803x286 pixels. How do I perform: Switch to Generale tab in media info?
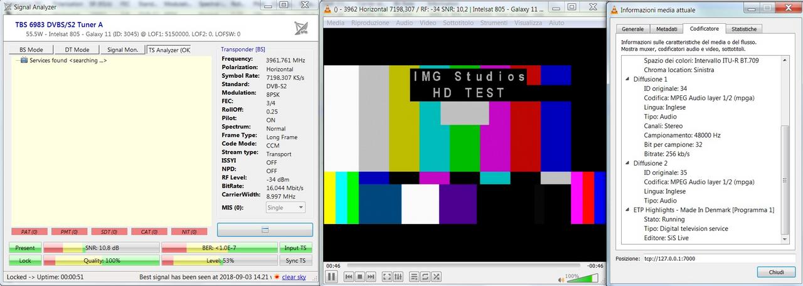tap(632, 29)
